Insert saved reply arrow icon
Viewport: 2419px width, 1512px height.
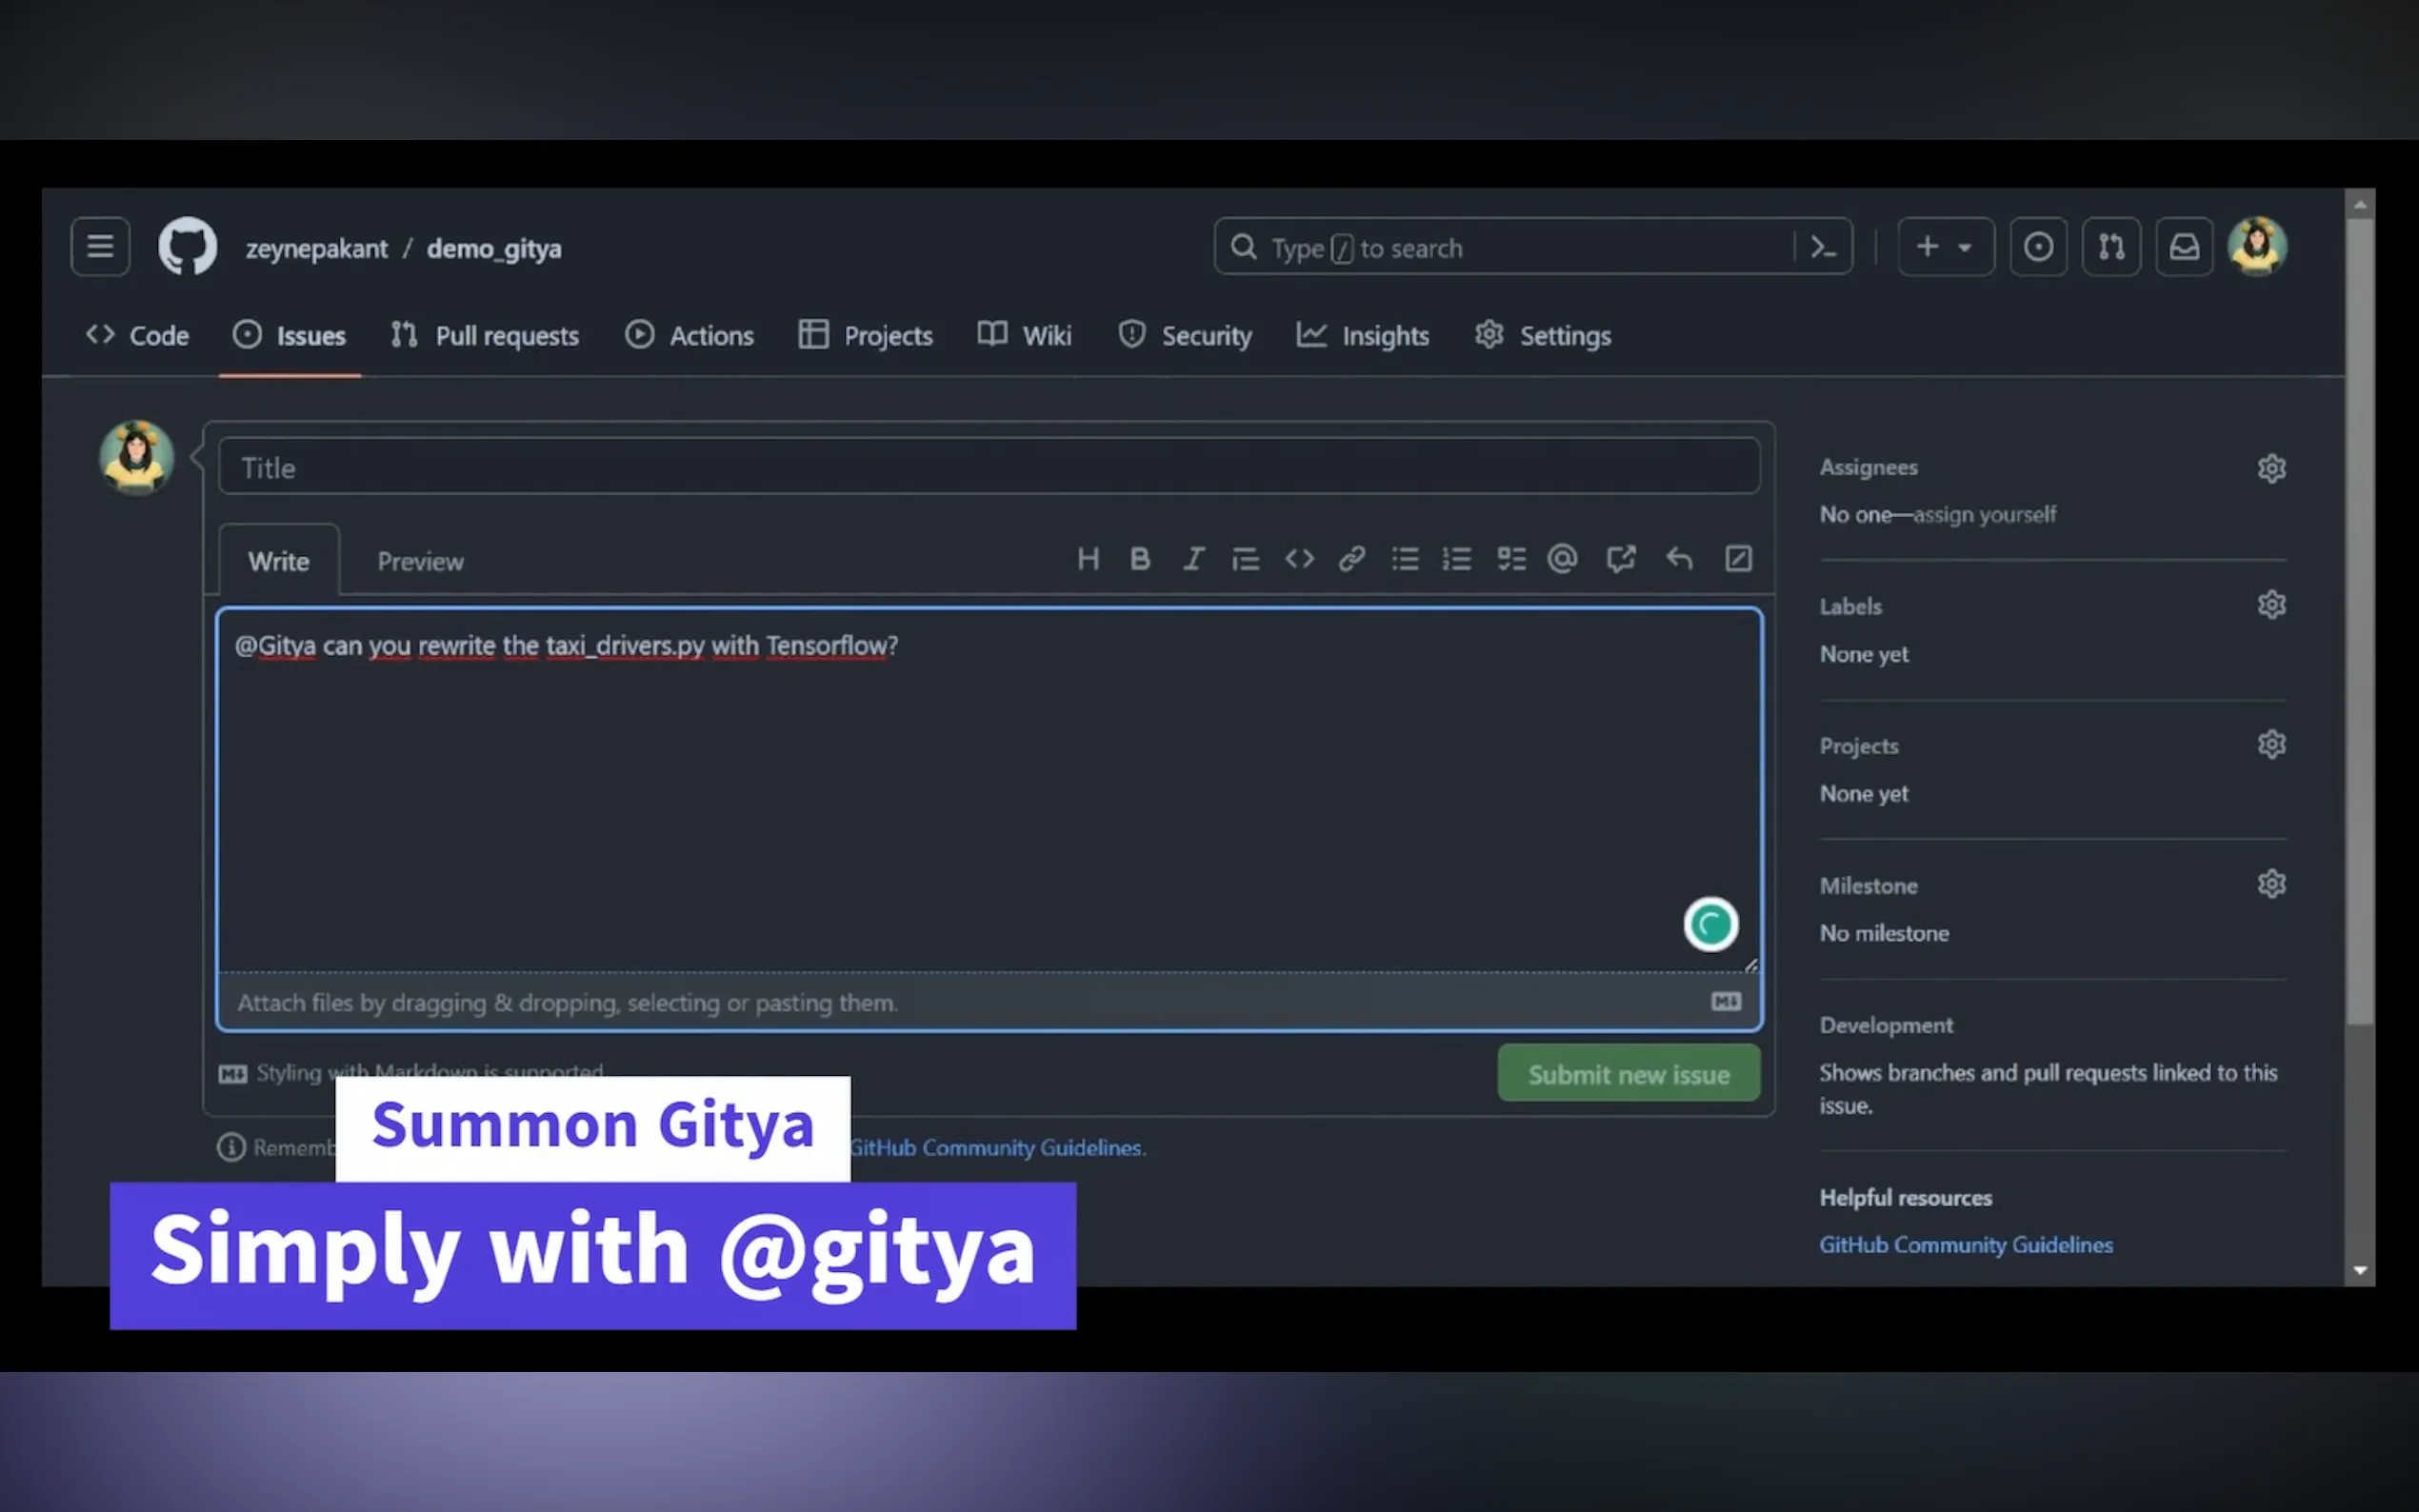pos(1679,559)
